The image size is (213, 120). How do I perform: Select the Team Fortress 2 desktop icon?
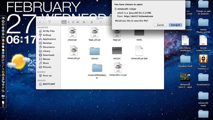click(203, 59)
